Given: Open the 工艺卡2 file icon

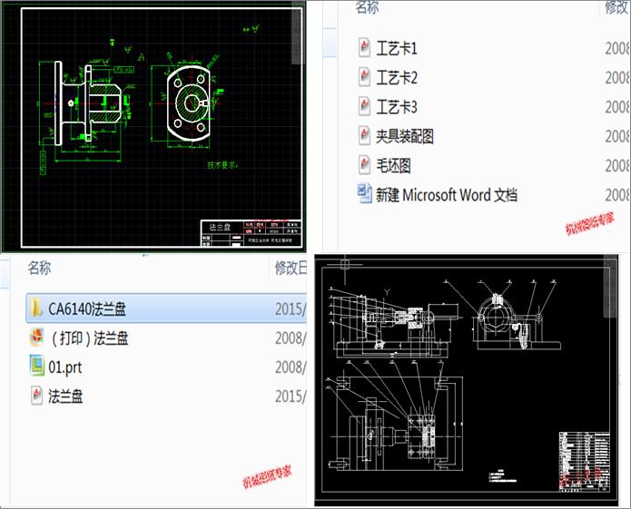Looking at the screenshot, I should 364,77.
